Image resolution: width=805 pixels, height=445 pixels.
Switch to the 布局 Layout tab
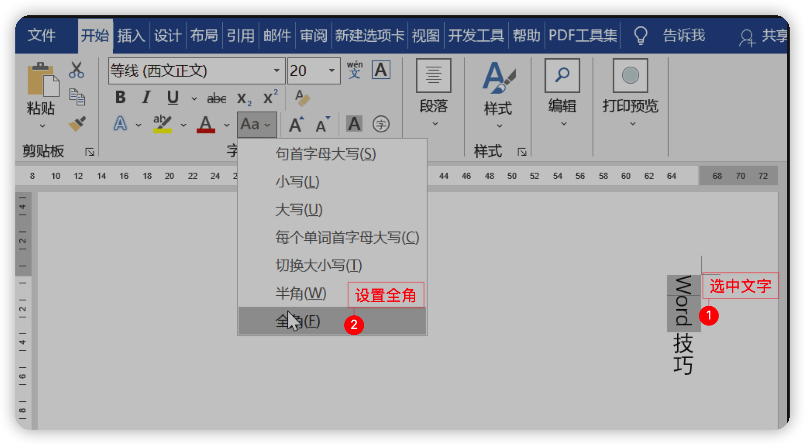[204, 35]
